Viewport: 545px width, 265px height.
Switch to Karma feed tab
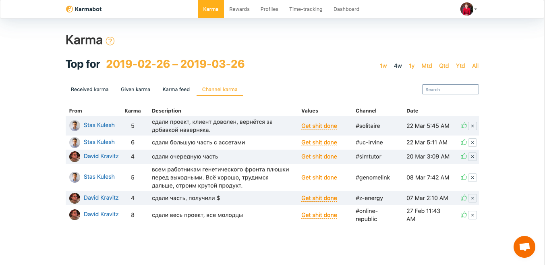click(176, 90)
